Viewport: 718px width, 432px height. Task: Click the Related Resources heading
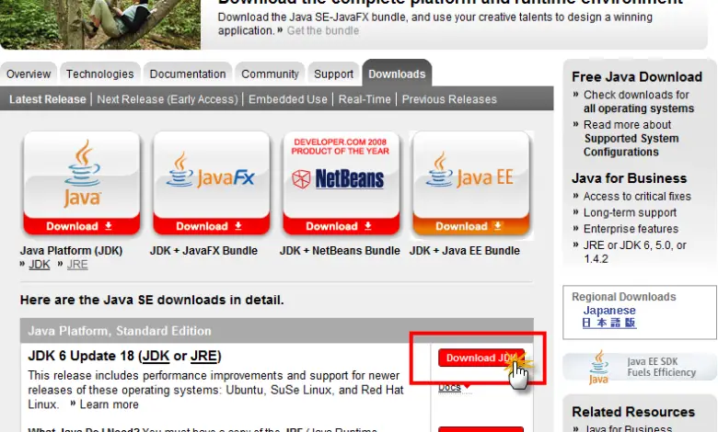tap(633, 412)
